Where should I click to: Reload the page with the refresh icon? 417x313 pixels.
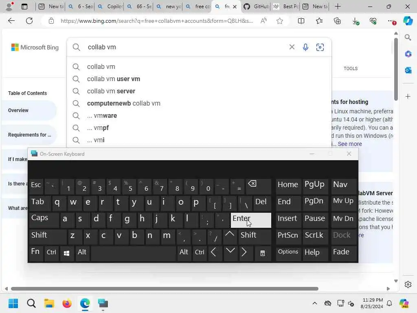point(29,21)
